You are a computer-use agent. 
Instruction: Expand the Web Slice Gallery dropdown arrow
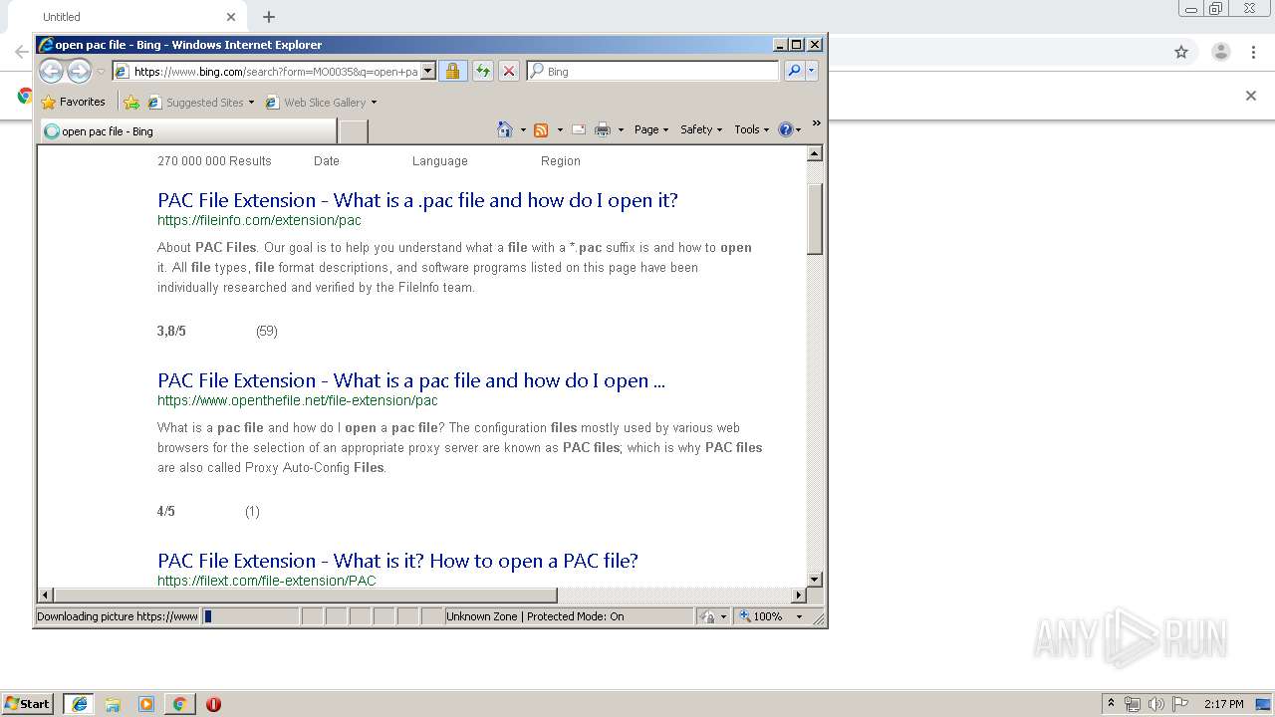(374, 103)
